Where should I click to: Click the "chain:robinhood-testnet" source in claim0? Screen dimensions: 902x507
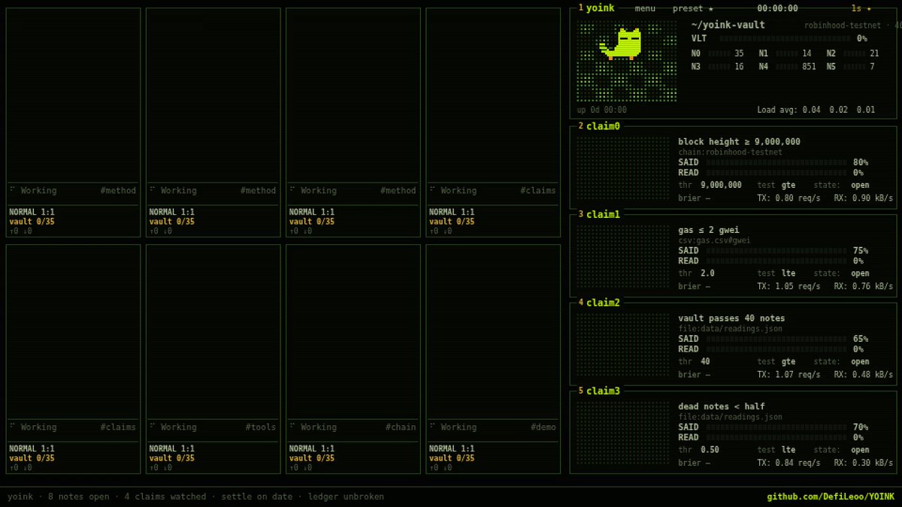point(730,152)
